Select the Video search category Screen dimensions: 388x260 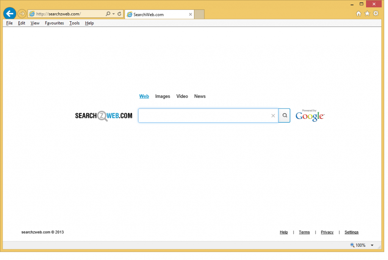pyautogui.click(x=182, y=96)
